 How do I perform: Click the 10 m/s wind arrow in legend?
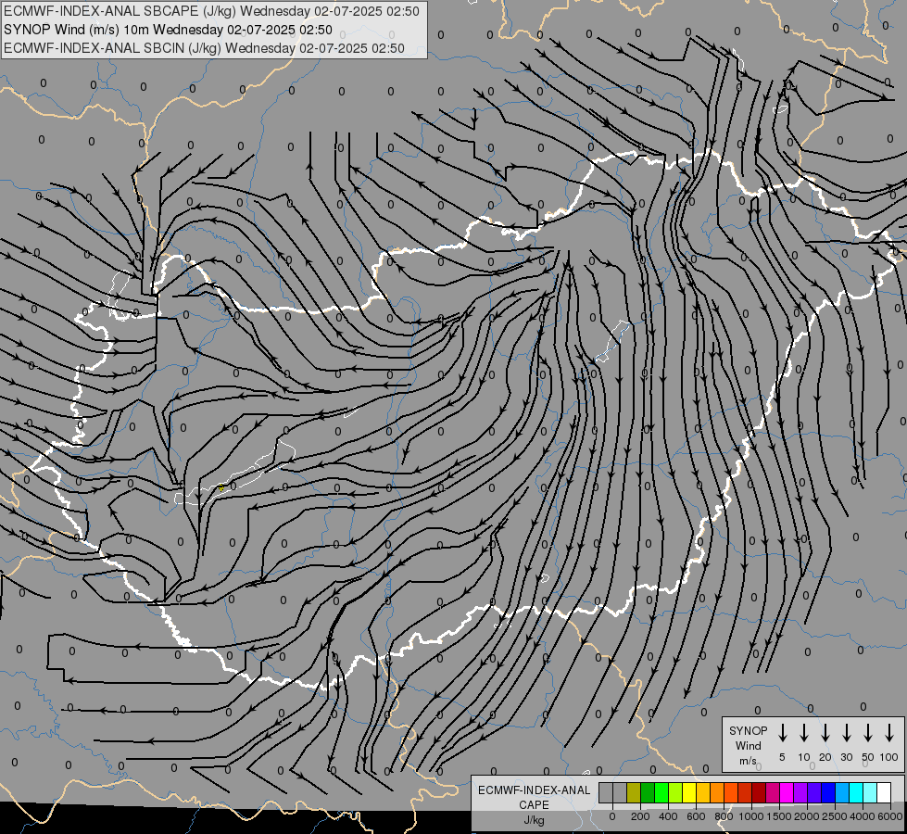pos(803,733)
